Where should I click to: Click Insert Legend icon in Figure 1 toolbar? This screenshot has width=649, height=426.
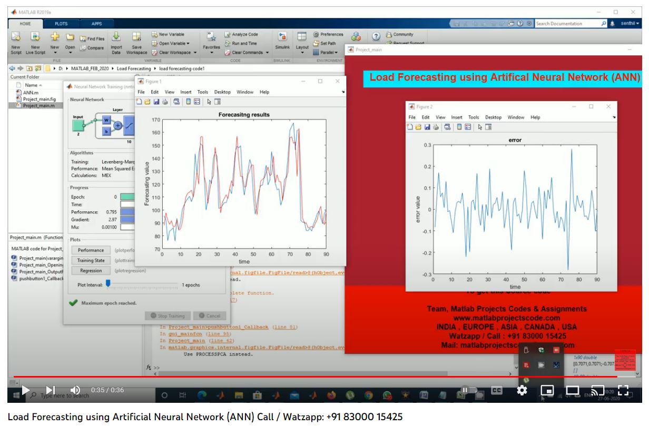[x=196, y=102]
